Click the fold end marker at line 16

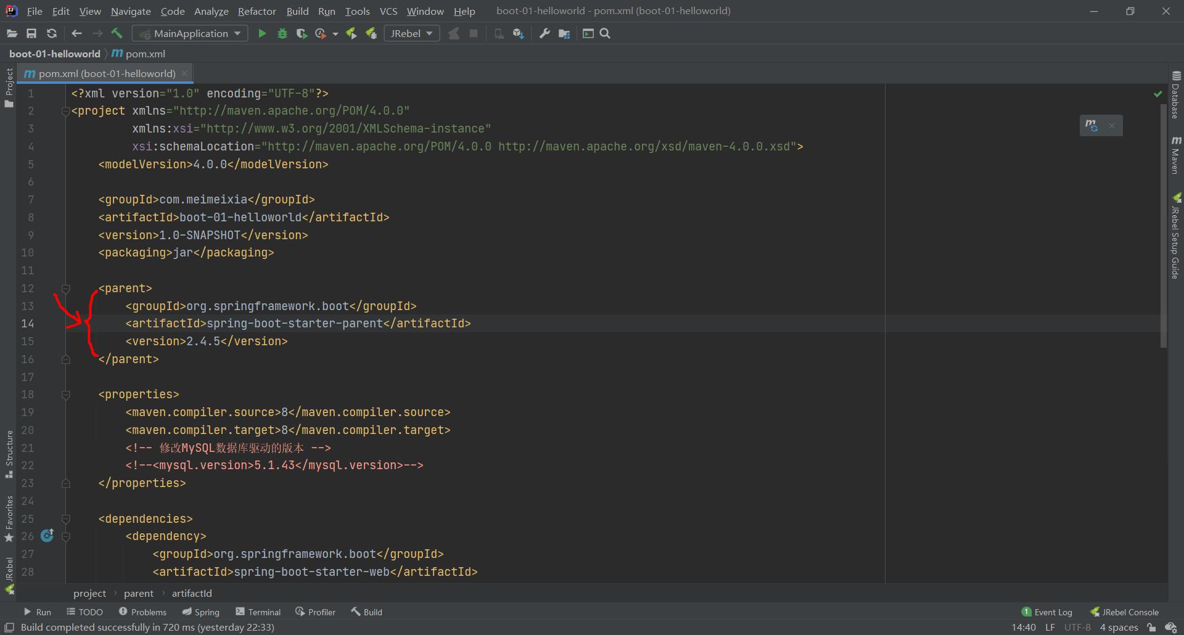click(x=65, y=359)
